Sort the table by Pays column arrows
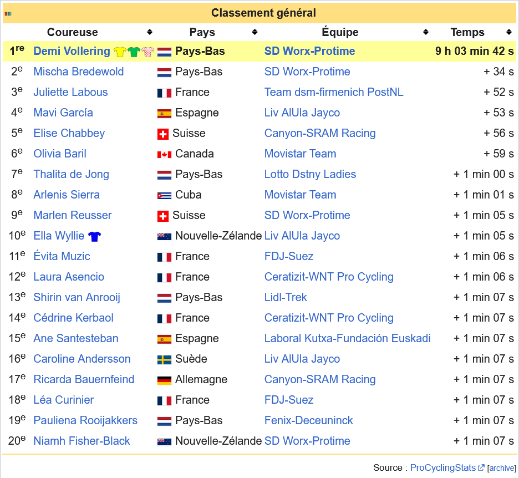The height and width of the screenshot is (478, 519). point(255,32)
